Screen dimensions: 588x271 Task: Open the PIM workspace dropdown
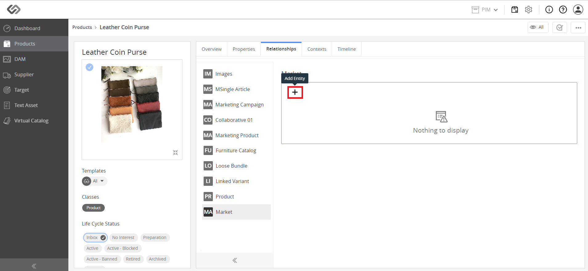[x=485, y=10]
